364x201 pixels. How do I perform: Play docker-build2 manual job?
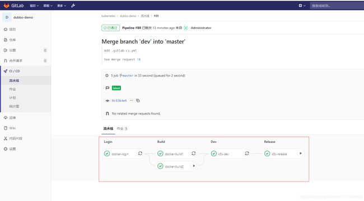pos(194,166)
